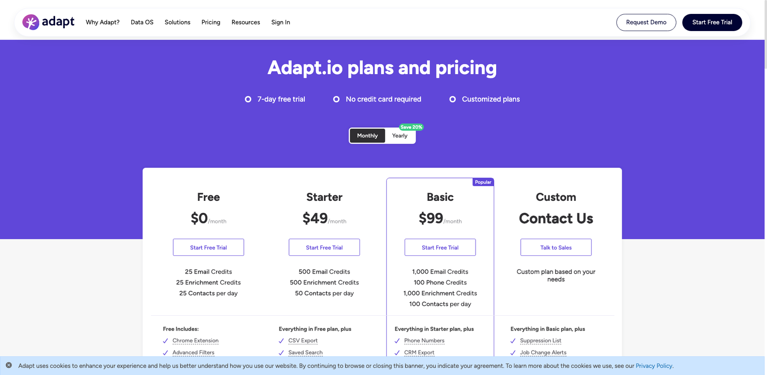Open the Why Adapt? menu

[x=103, y=22]
